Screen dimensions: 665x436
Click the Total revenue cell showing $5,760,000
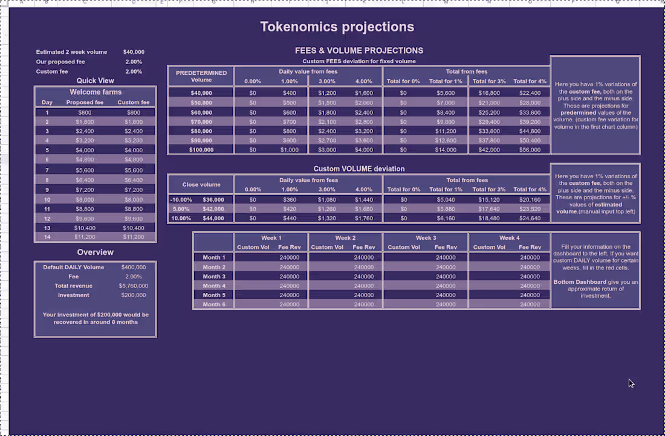[x=133, y=286]
